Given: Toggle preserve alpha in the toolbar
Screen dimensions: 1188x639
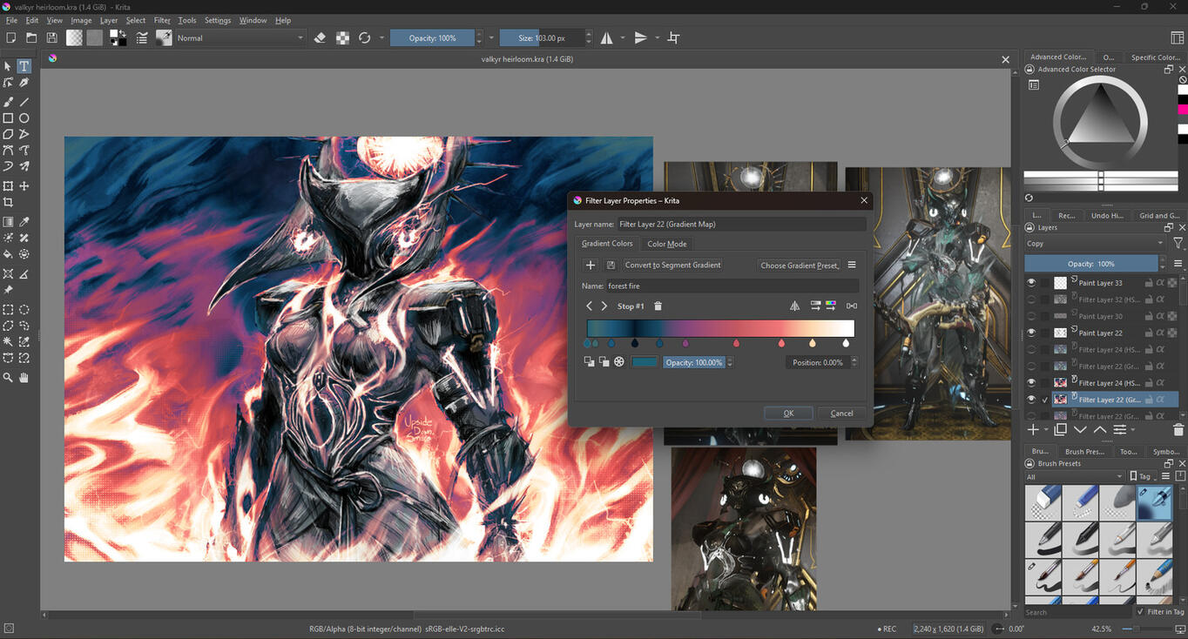Looking at the screenshot, I should coord(342,38).
